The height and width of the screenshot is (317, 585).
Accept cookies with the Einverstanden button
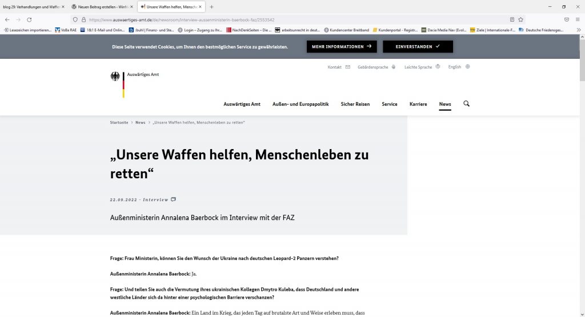(418, 46)
